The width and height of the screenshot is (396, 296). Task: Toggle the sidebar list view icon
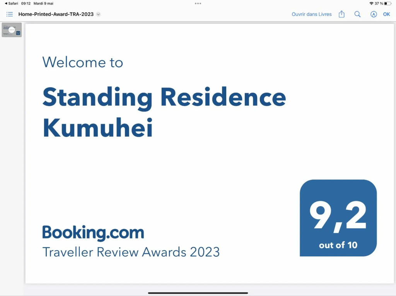coord(10,14)
